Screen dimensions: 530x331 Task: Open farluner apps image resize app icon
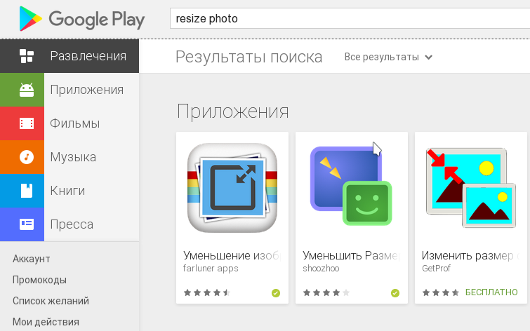tap(232, 188)
